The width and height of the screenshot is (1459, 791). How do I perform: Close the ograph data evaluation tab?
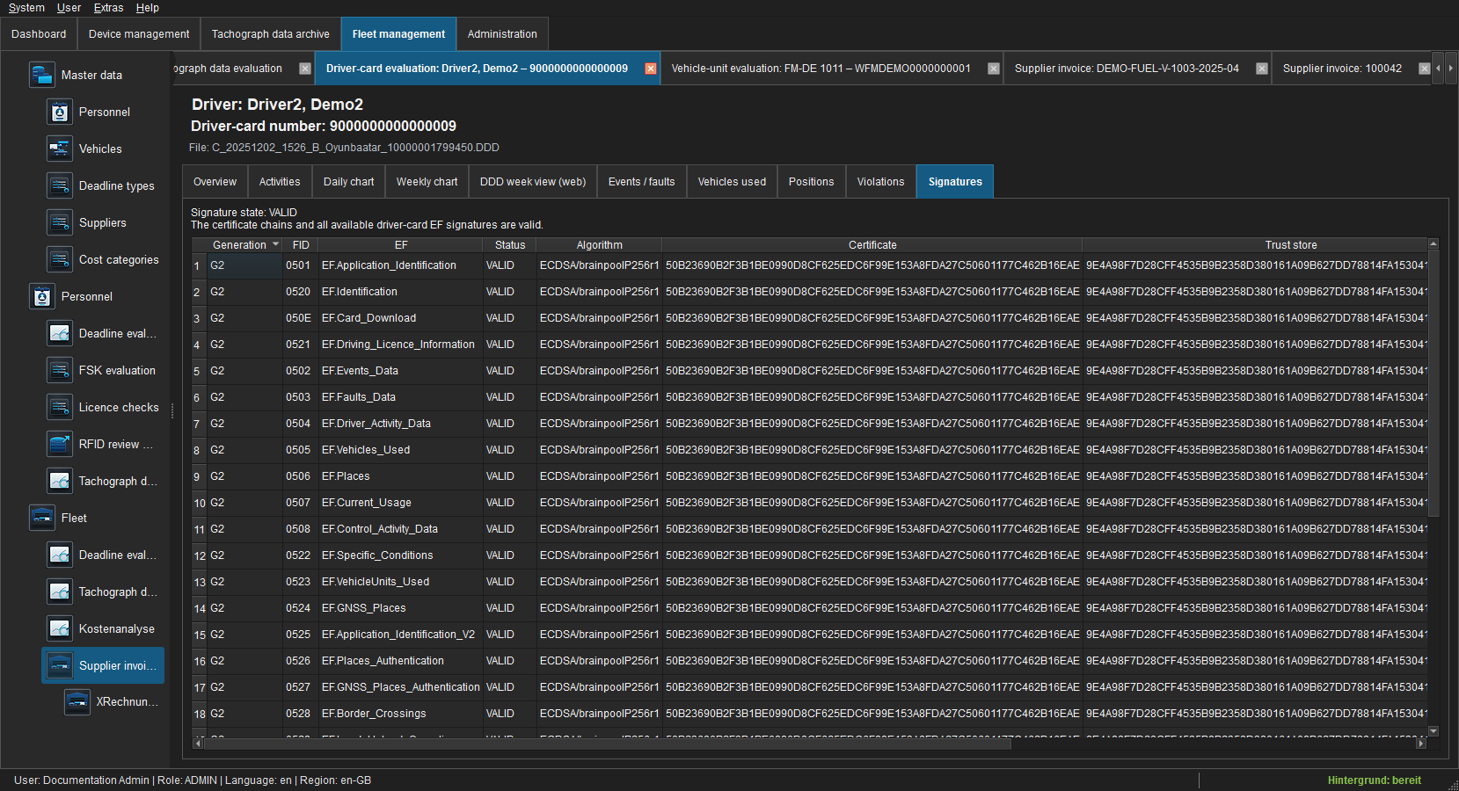coord(305,69)
